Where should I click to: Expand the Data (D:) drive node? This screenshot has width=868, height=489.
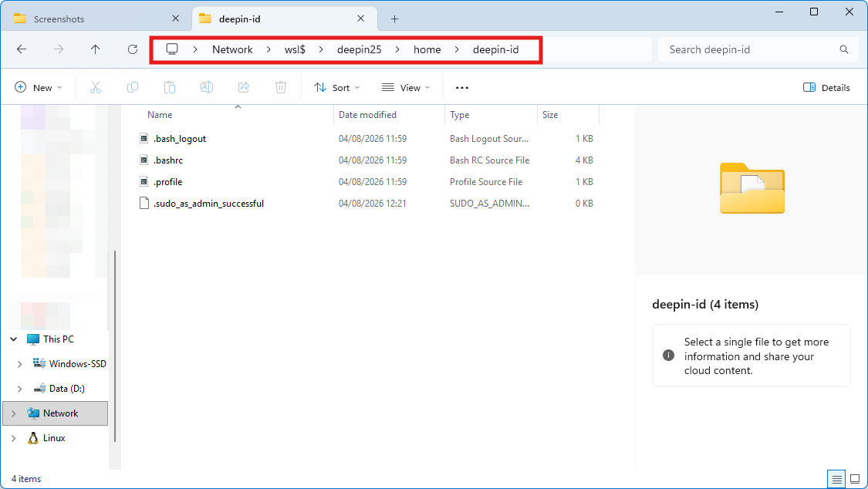click(x=20, y=389)
